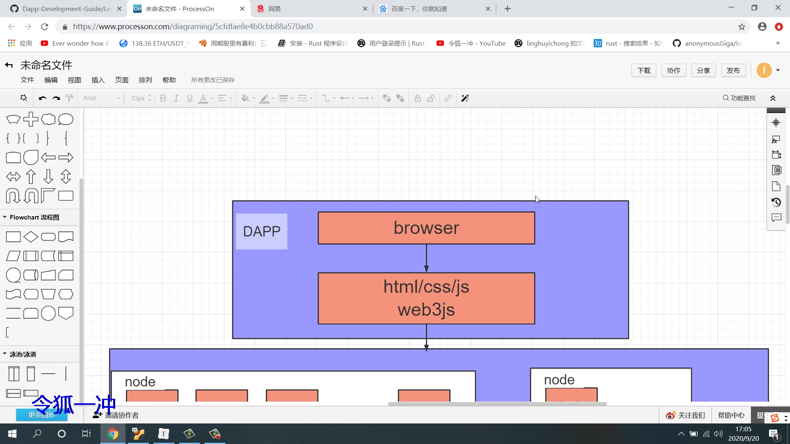Open the 页面 menu
790x444 pixels.
coord(122,80)
